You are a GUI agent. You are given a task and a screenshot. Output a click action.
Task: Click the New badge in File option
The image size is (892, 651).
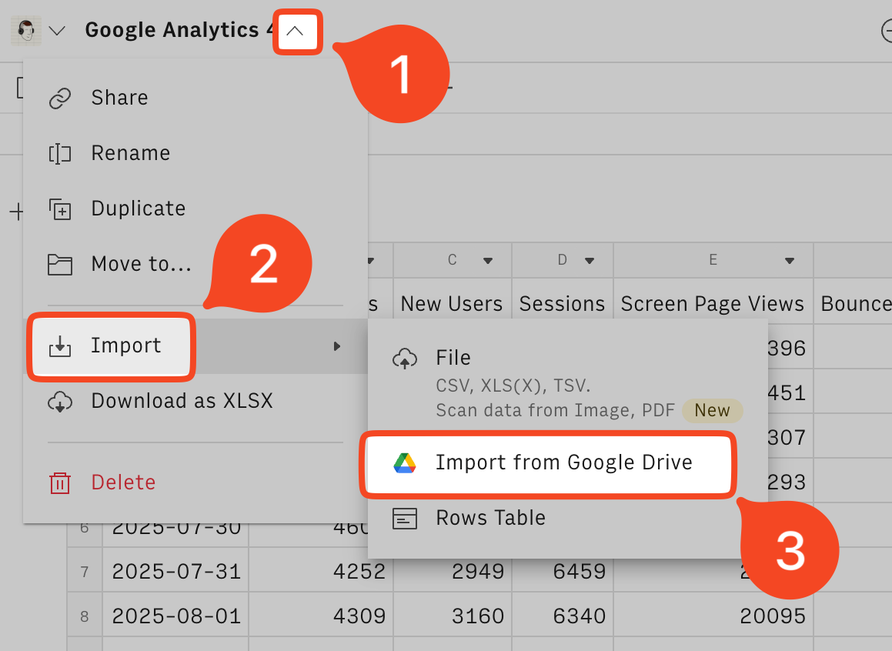click(x=712, y=410)
